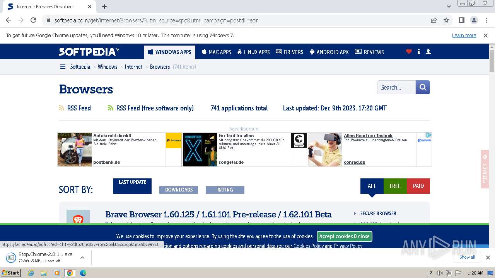Open media player from the taskbar
495x278 pixels.
point(57,273)
